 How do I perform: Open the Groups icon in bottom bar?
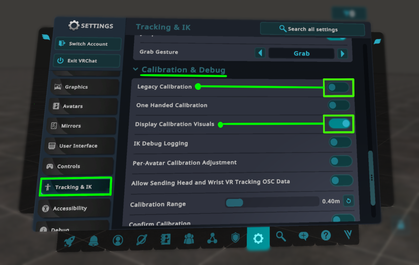click(x=212, y=238)
